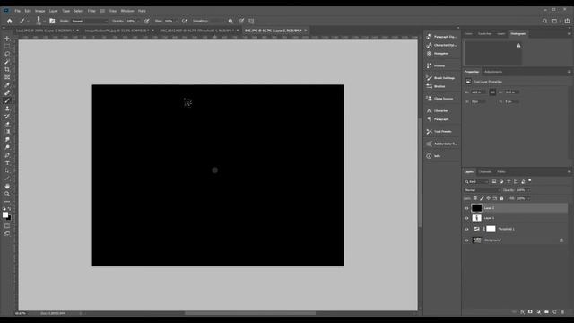This screenshot has width=574, height=323.
Task: Toggle pressure for opacity button
Action: tap(147, 21)
